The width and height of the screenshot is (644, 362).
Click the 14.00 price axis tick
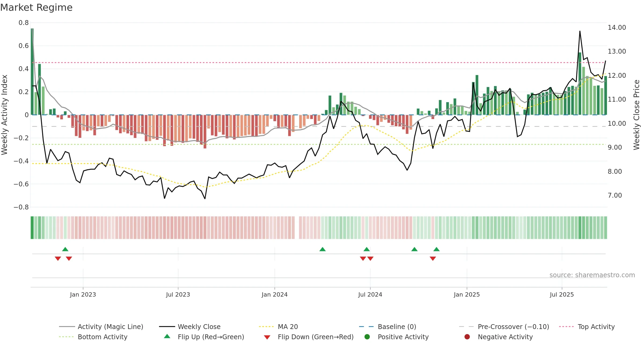pos(617,27)
